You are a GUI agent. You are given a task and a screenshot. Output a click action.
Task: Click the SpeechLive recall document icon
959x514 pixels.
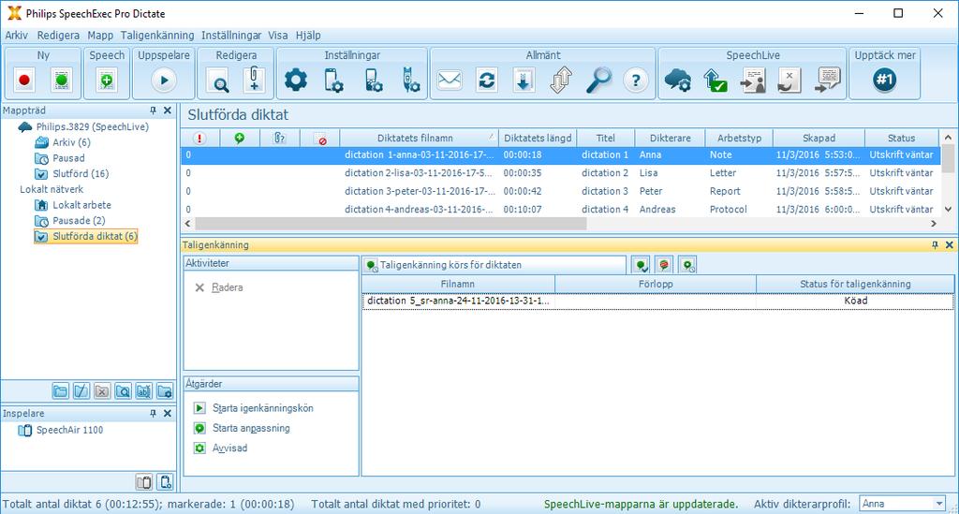[x=789, y=81]
